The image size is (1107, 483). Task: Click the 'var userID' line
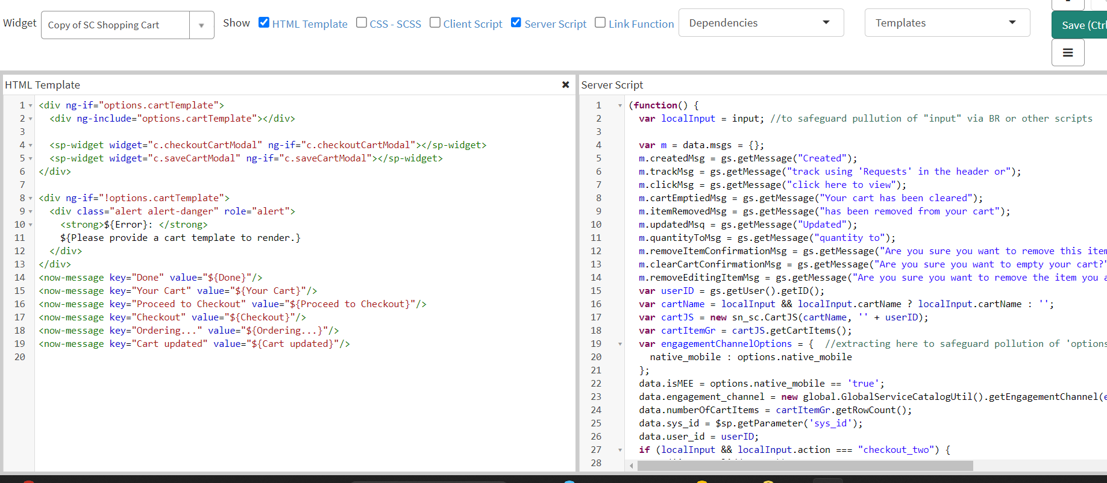coord(732,291)
